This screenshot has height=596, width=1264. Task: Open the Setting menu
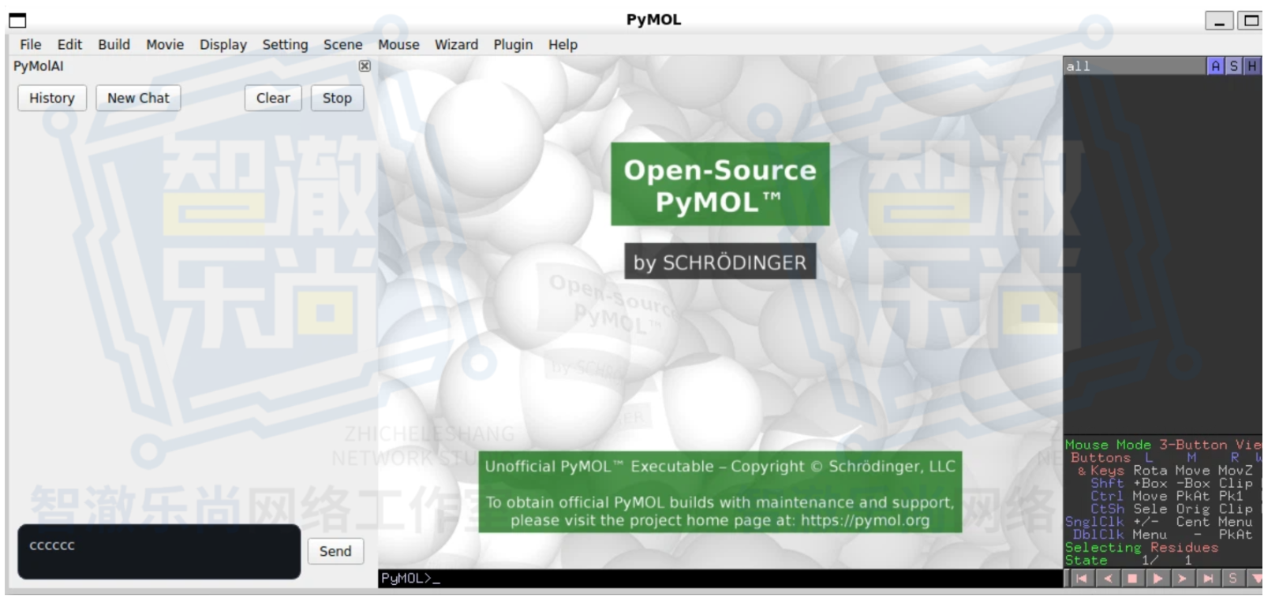click(285, 45)
